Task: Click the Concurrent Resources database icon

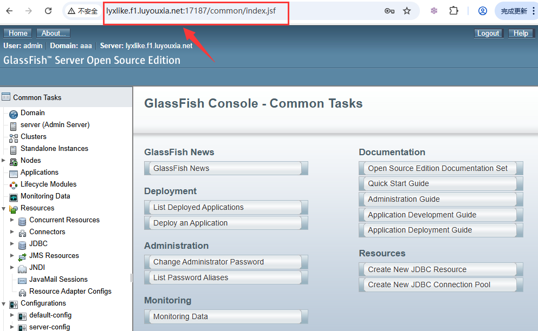Action: 22,221
